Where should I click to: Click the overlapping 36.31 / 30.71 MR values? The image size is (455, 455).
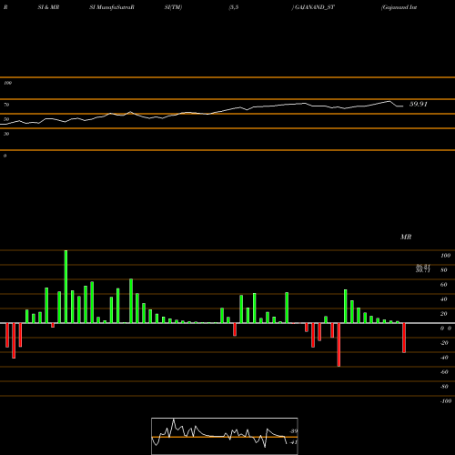pos(423,268)
